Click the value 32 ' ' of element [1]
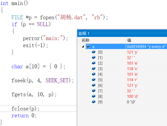 click(x=131, y=58)
